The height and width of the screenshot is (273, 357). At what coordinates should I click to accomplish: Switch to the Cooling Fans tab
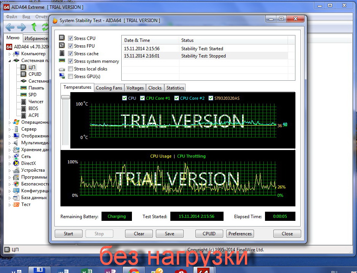point(109,88)
